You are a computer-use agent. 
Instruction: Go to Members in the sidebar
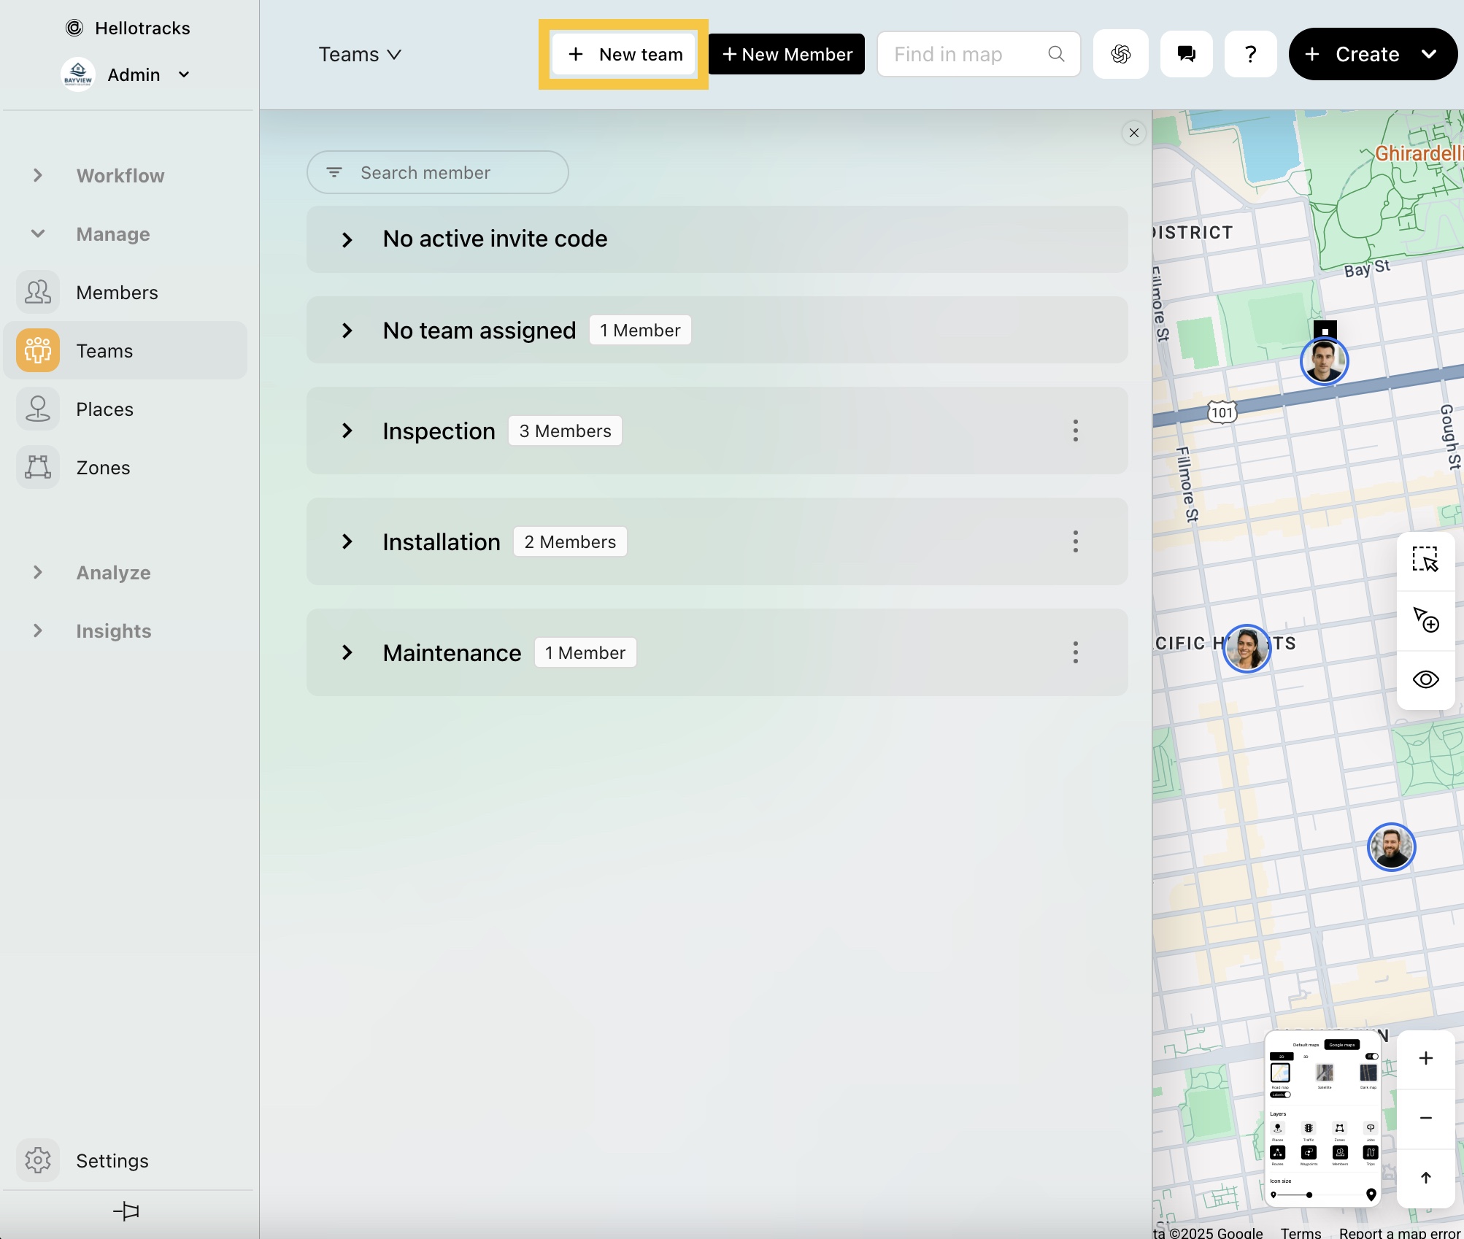point(117,293)
